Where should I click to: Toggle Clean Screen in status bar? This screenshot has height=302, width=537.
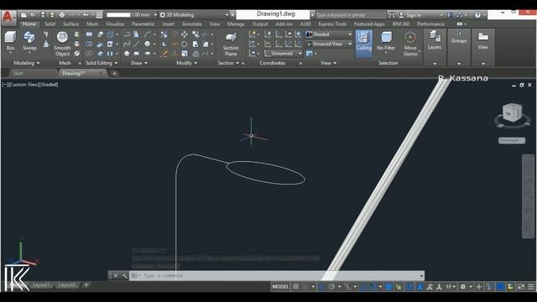pos(520,287)
